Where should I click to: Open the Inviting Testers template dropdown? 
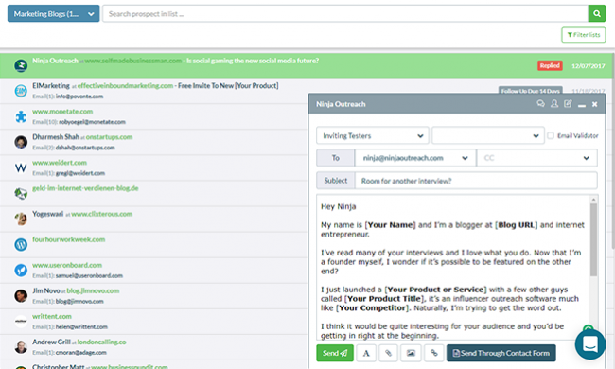pyautogui.click(x=372, y=135)
